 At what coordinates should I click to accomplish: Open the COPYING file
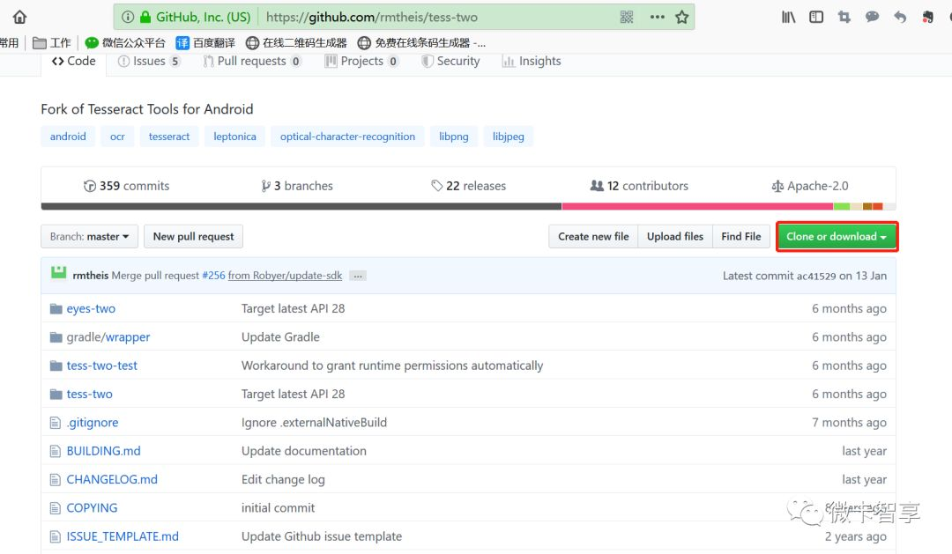(92, 508)
